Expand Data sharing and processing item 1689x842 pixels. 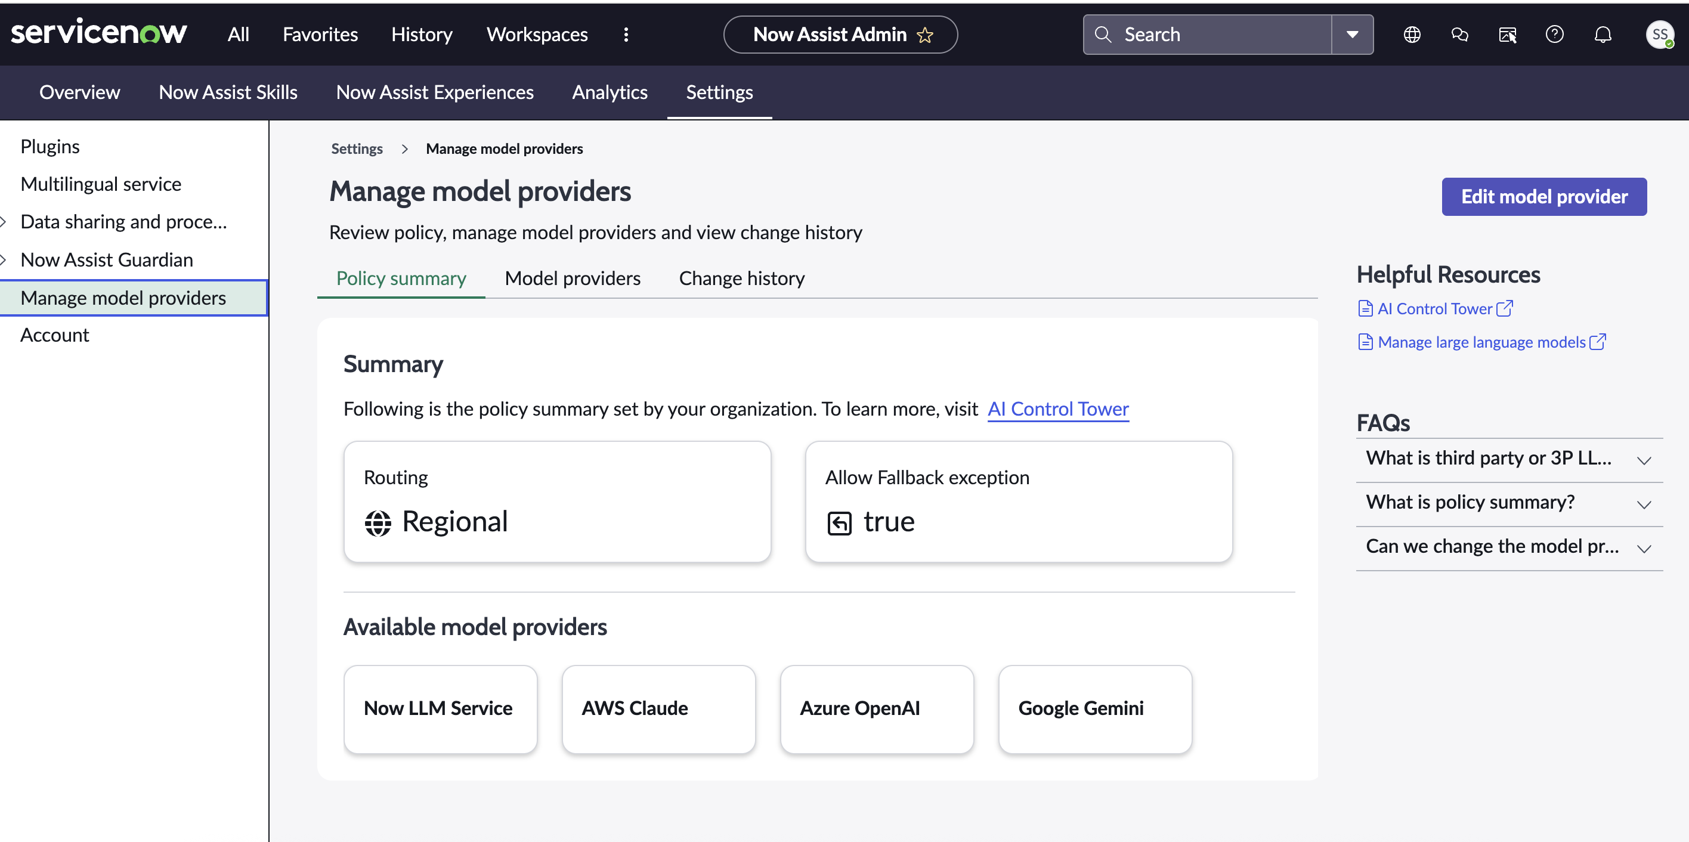point(4,222)
